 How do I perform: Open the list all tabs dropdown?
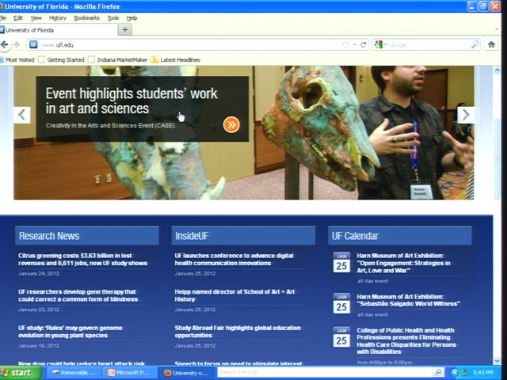(497, 29)
